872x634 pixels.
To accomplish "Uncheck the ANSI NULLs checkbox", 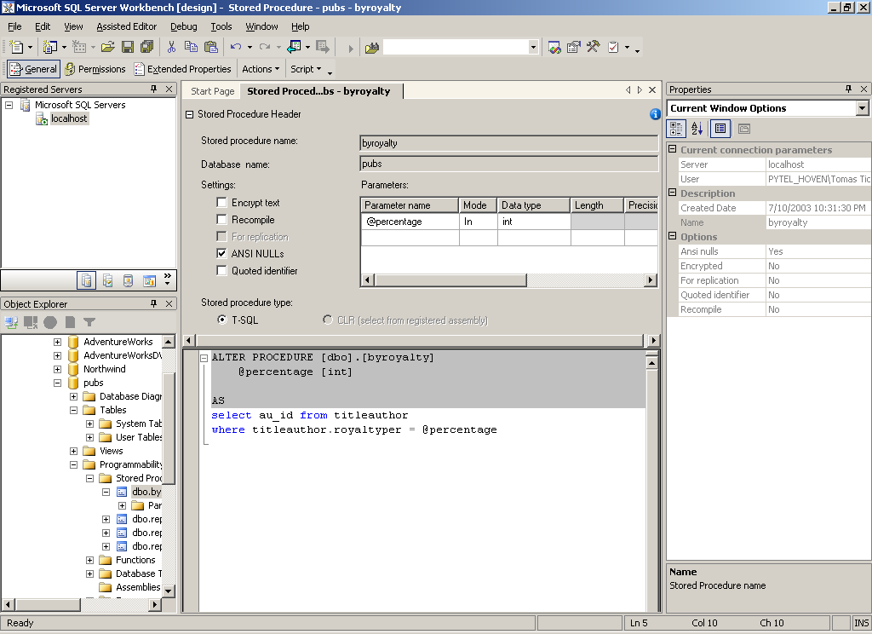I will 222,254.
